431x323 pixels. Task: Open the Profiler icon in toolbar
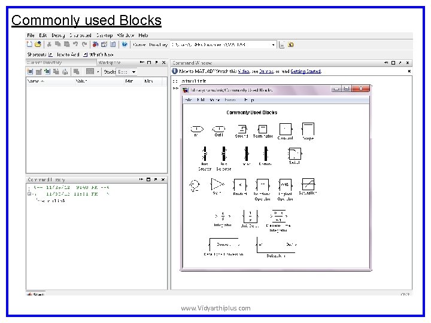point(113,44)
